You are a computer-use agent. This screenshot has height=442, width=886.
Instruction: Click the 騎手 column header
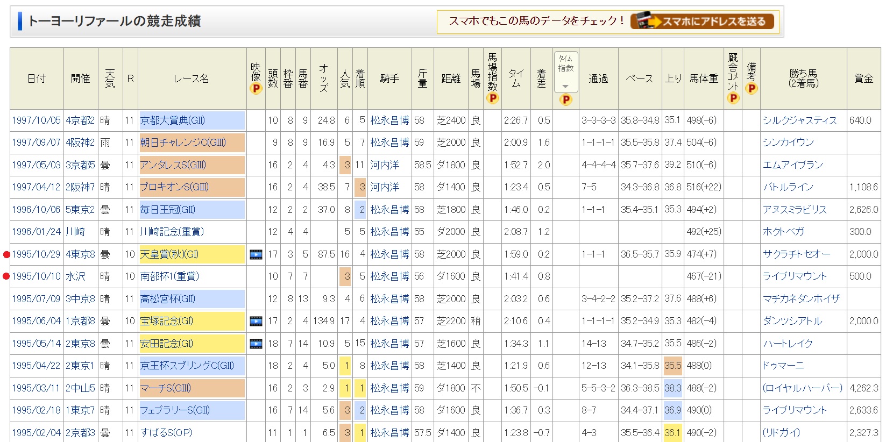click(389, 79)
